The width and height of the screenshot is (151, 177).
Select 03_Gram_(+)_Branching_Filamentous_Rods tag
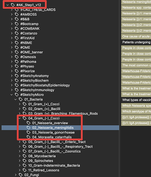[63, 114]
